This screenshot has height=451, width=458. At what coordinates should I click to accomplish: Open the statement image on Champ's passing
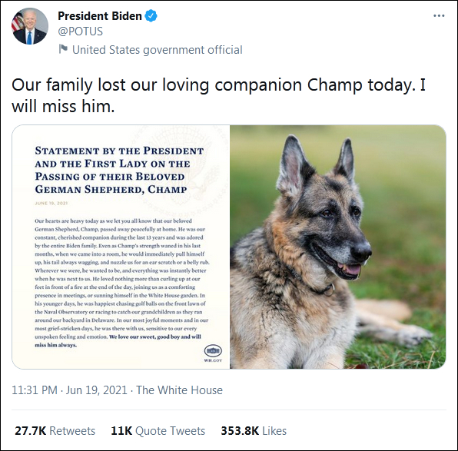[121, 247]
